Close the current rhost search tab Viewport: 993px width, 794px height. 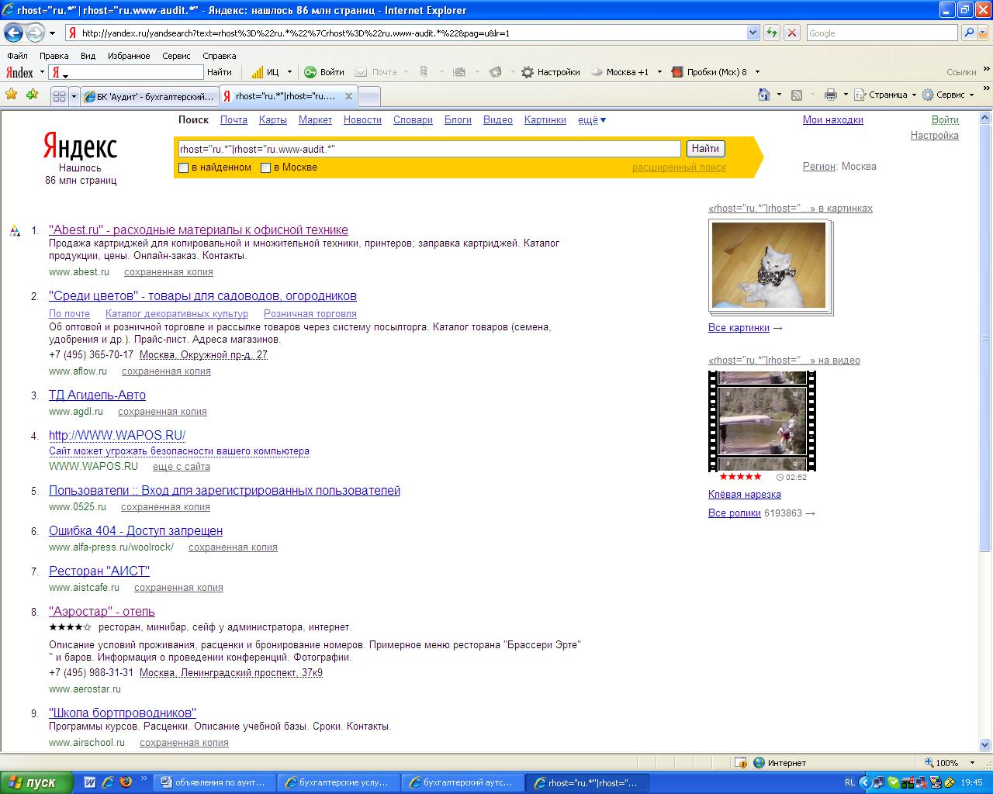348,96
